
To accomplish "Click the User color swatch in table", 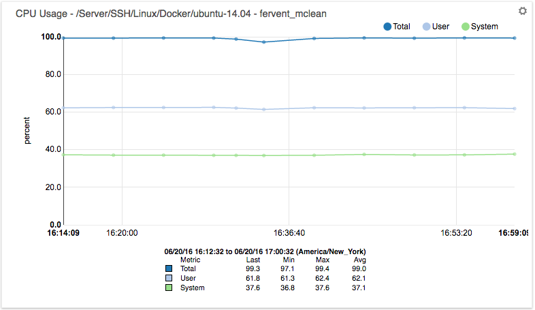I will pyautogui.click(x=169, y=278).
